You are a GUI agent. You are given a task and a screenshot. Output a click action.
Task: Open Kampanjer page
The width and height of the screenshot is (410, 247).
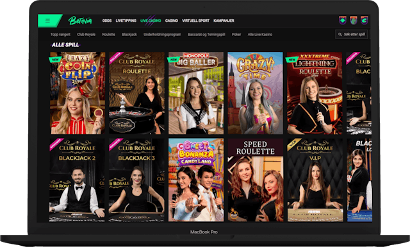coord(224,21)
